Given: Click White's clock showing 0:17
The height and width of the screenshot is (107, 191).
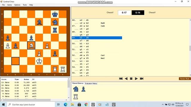Looking at the screenshot, I should pos(124,12).
